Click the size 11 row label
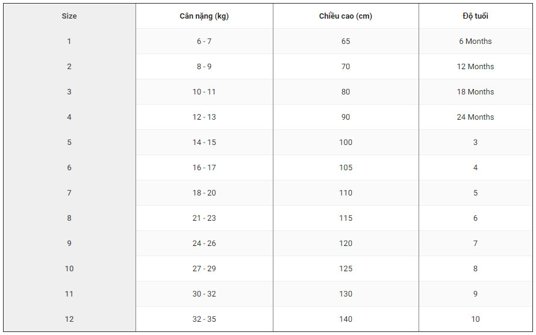Viewport: 536px width, 335px height. pos(69,294)
